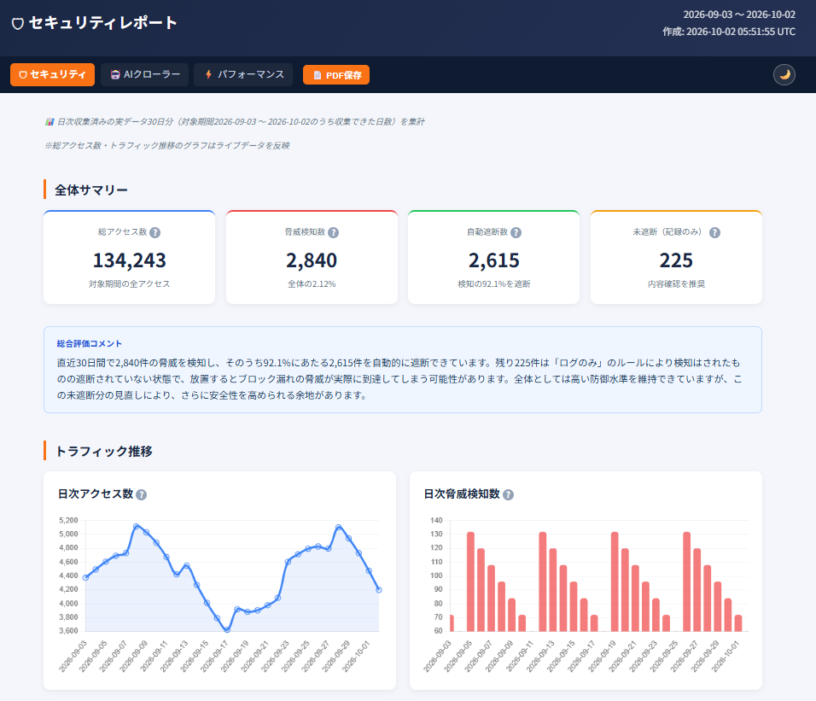The image size is (816, 701).
Task: Click the 未遮断 value 225
Action: tap(676, 260)
